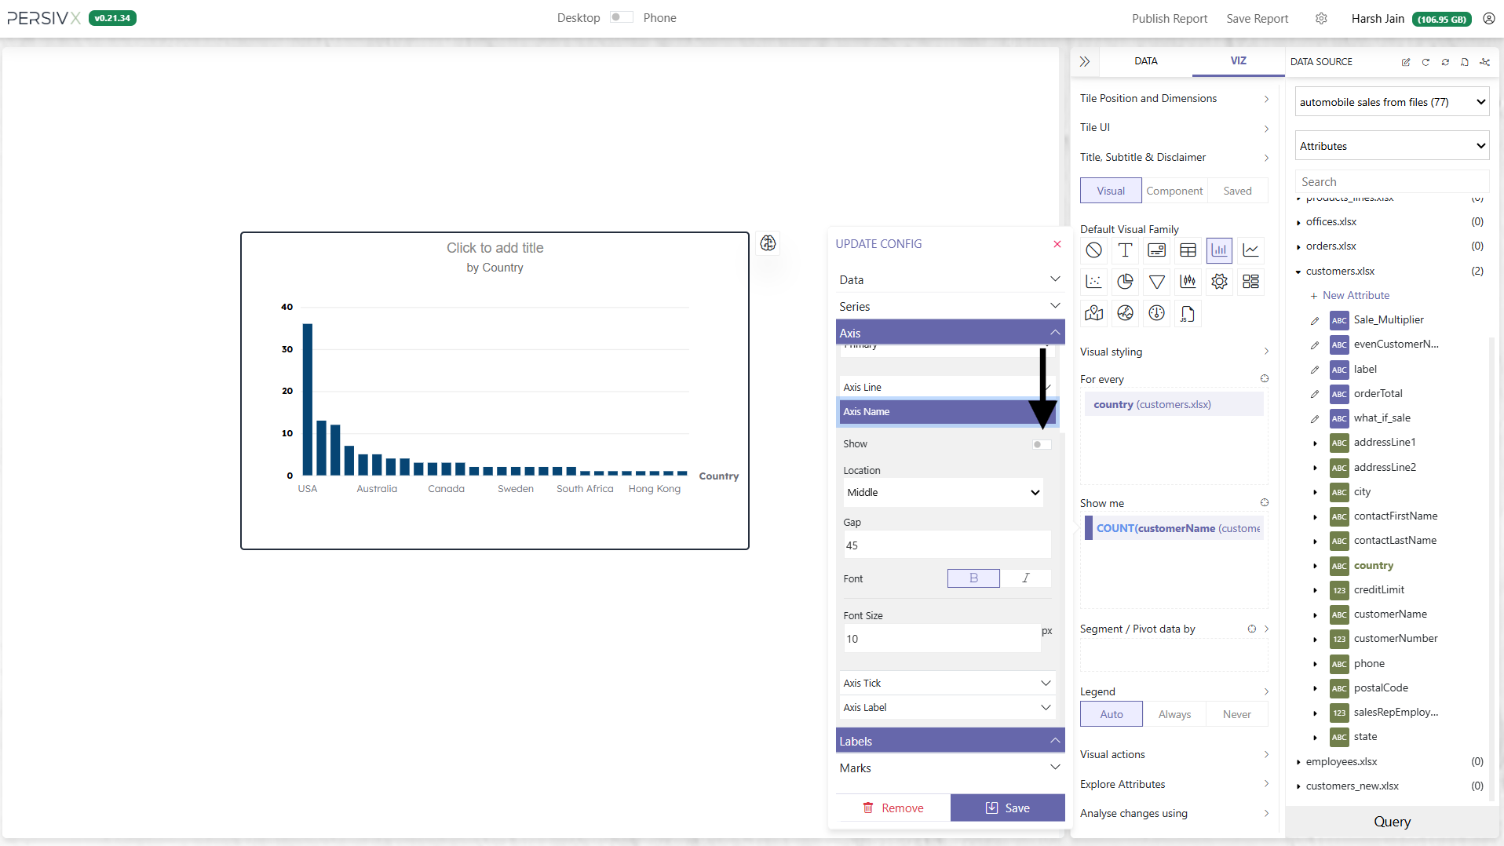The image size is (1504, 846).
Task: Choose the funnel visual type icon
Action: pos(1156,282)
